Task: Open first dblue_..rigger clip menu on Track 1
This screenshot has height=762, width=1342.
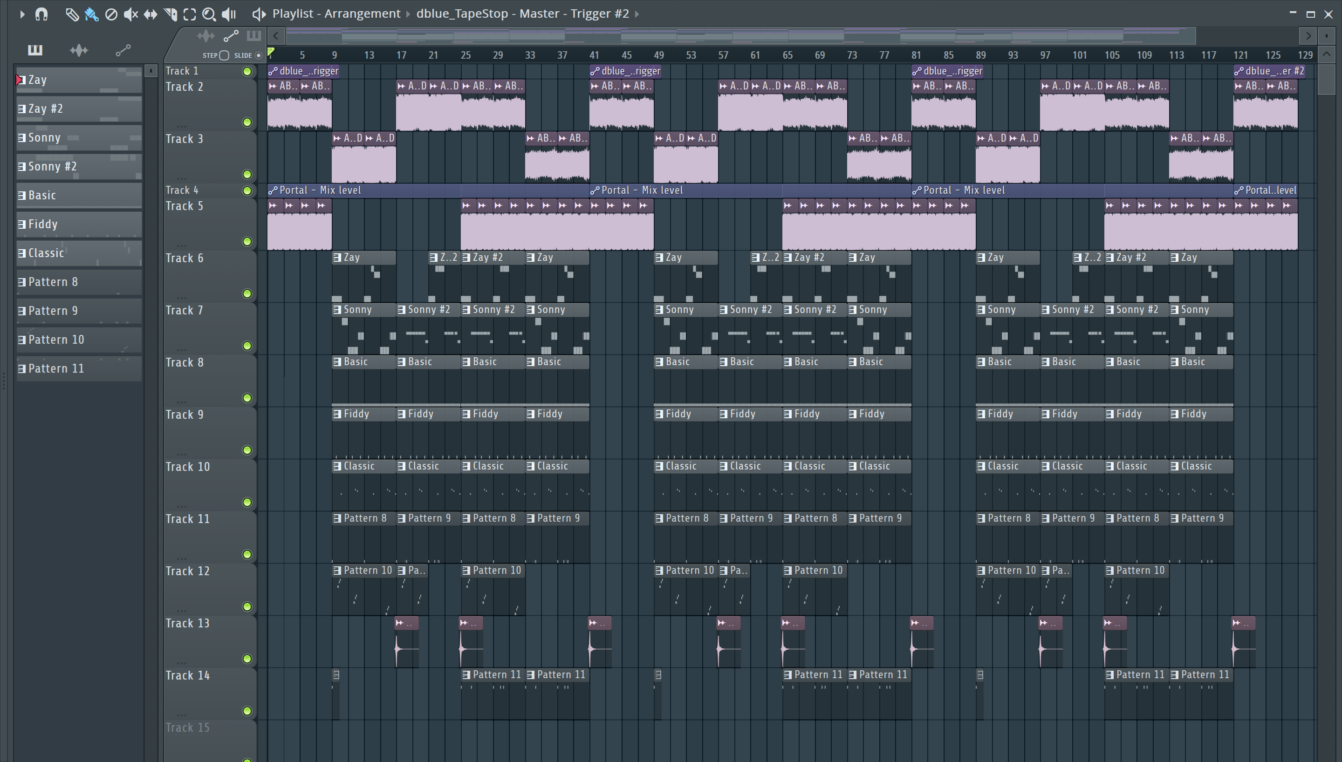Action: coord(272,71)
